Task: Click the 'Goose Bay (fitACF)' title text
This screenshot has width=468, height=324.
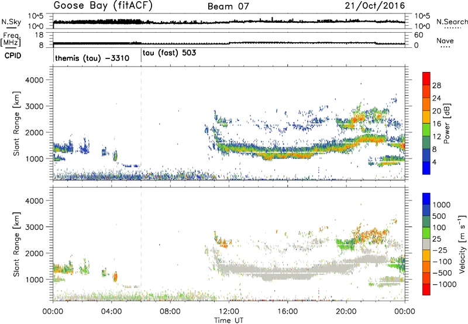Action: [103, 6]
